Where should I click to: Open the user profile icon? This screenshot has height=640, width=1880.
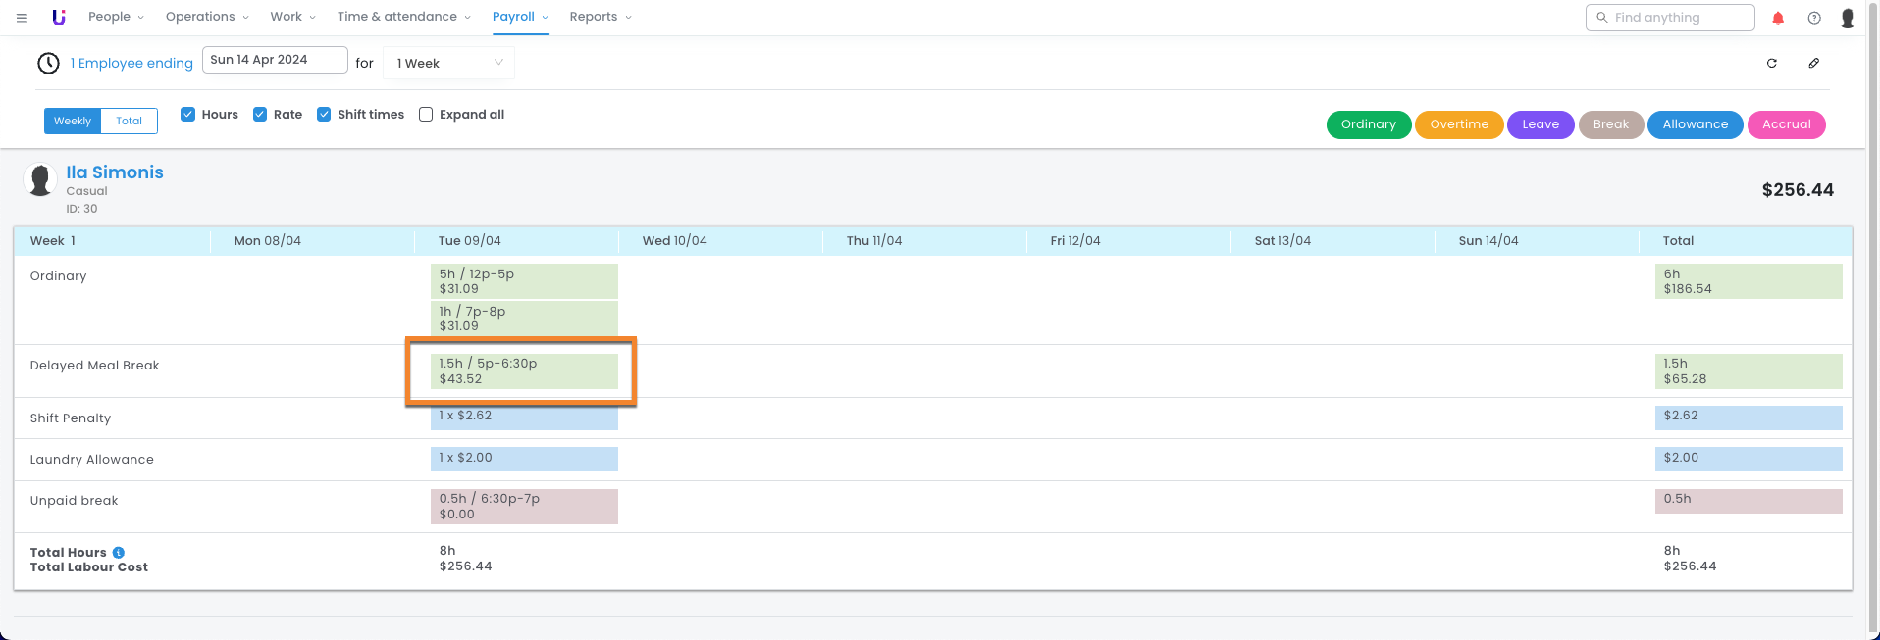coord(1848,18)
